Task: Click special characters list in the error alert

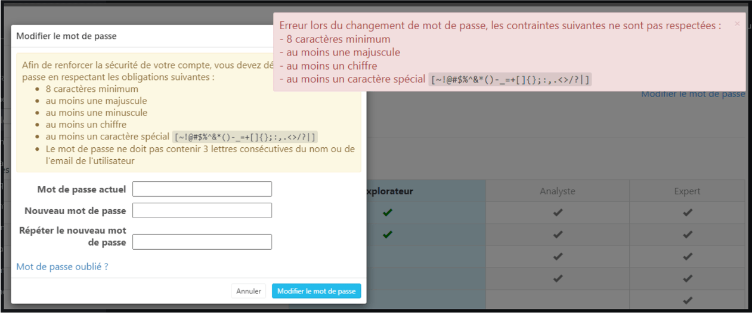Action: coord(510,79)
